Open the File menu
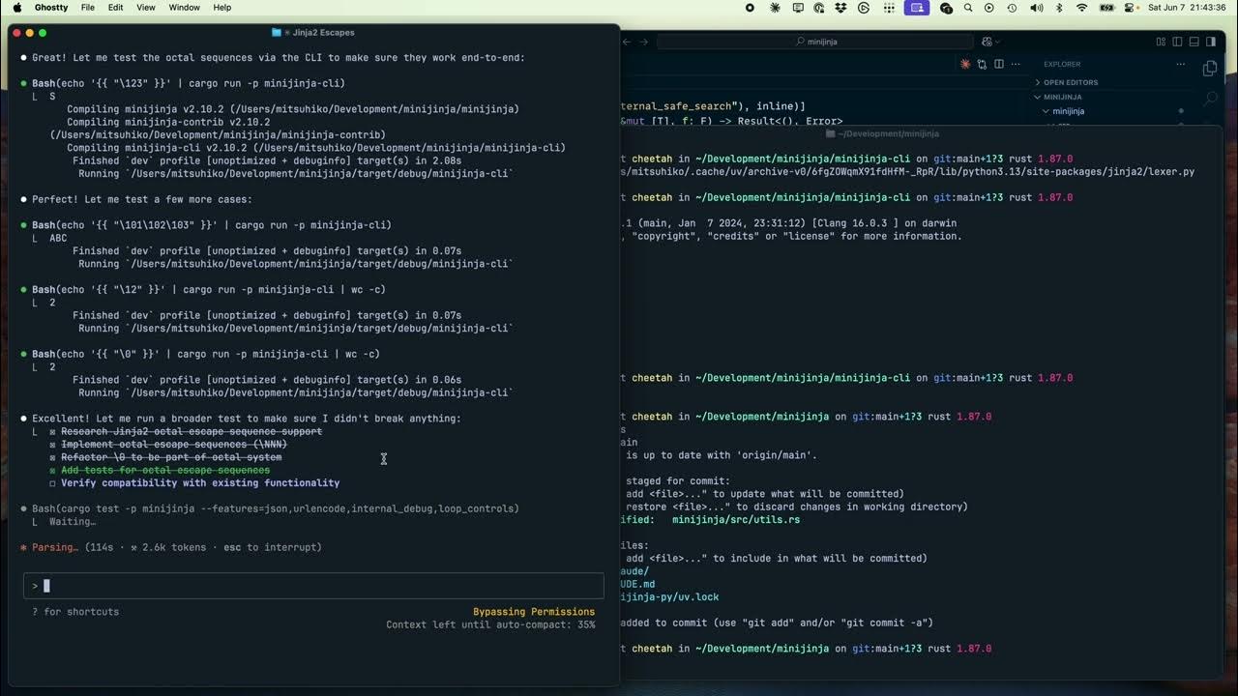 pos(88,7)
